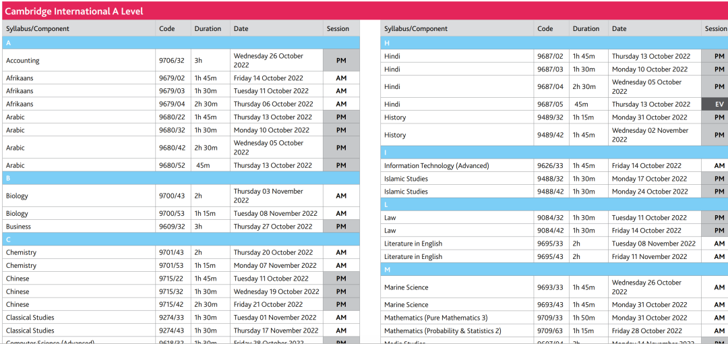Click duration 1h 50m
The image size is (728, 344).
pos(584,318)
